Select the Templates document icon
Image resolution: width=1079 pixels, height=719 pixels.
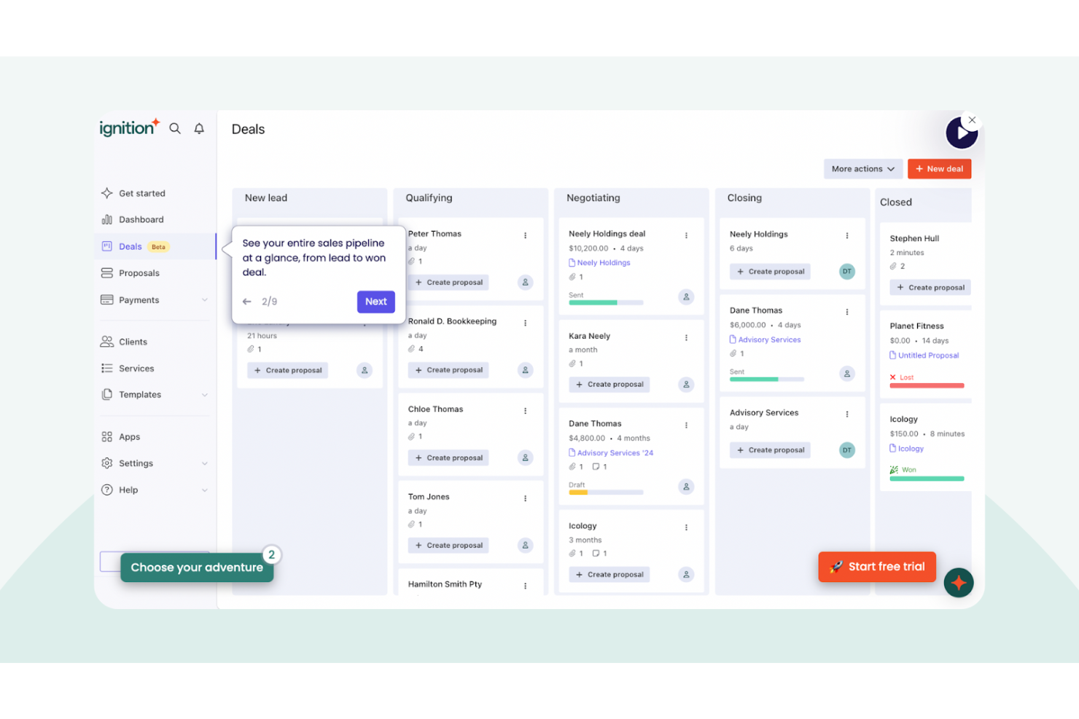pyautogui.click(x=107, y=394)
